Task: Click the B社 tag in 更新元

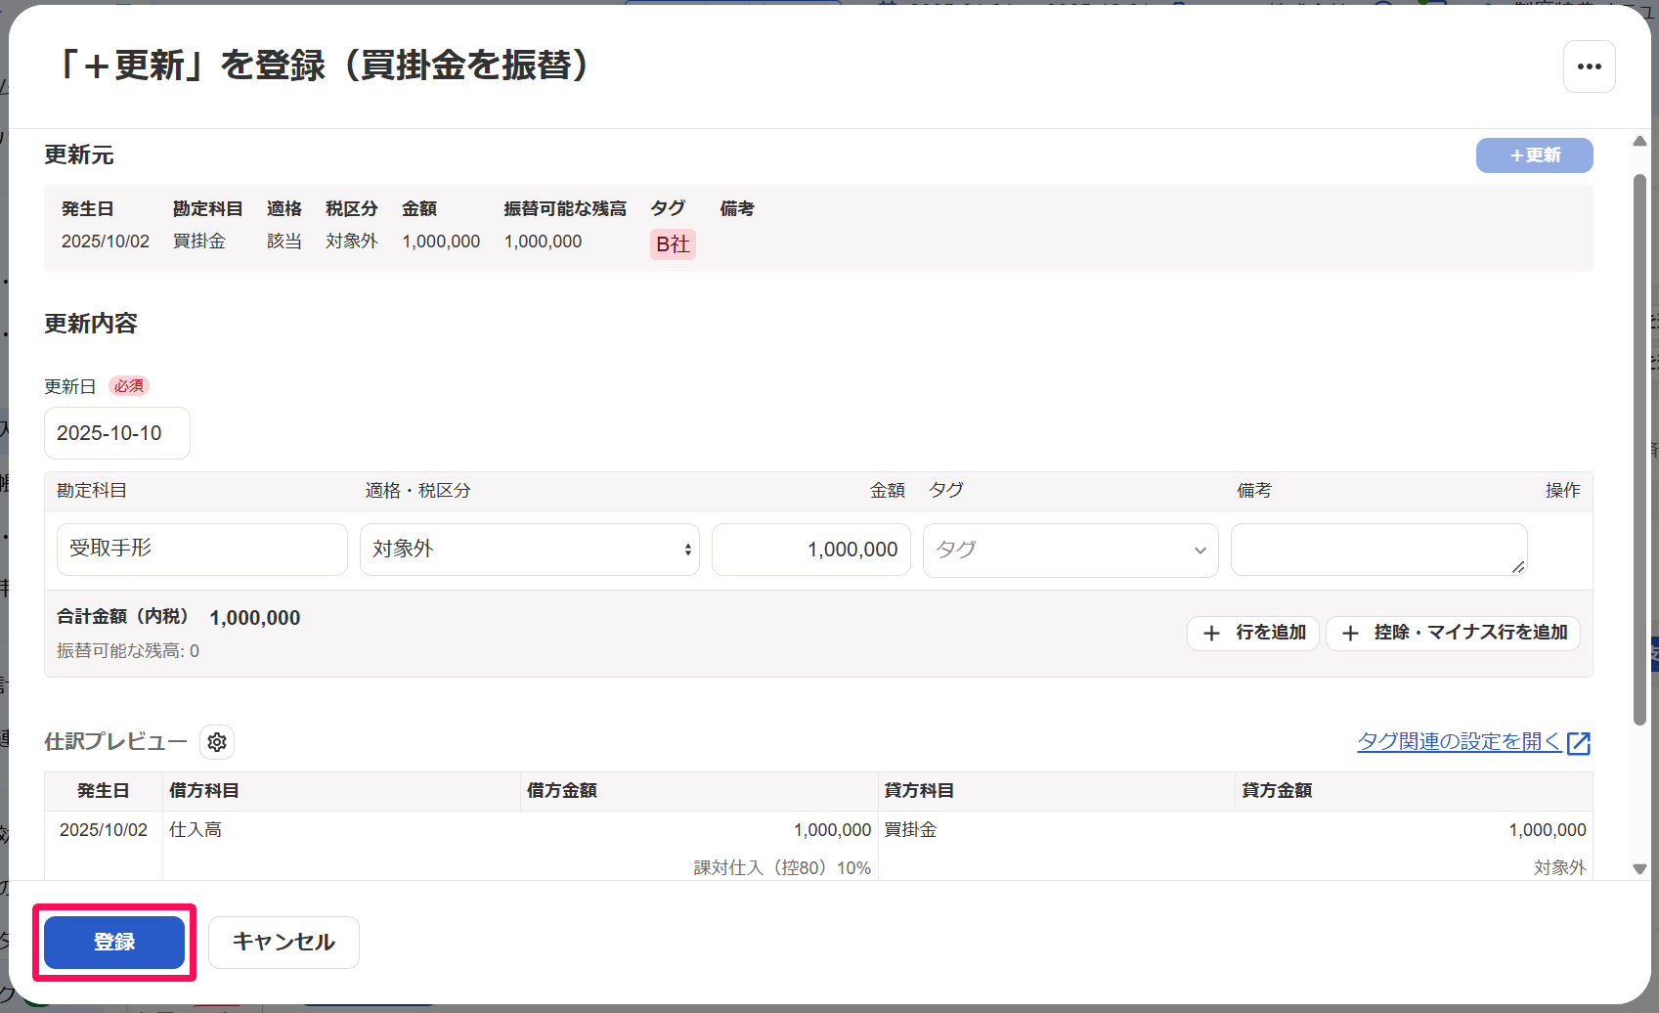Action: click(673, 244)
